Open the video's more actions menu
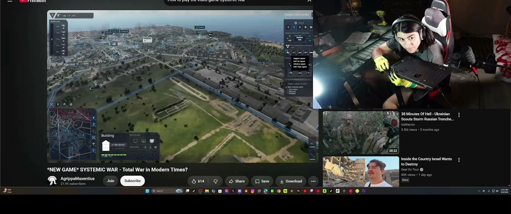Image resolution: width=511 pixels, height=214 pixels. tap(313, 181)
